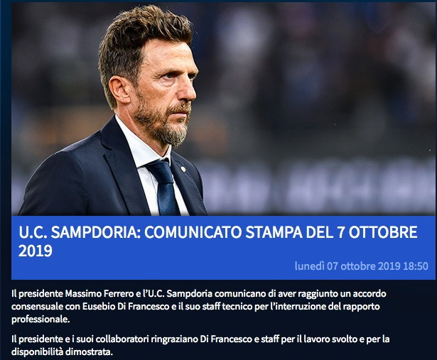Select the word 'professionale.' ending the first paragraph
Image resolution: width=437 pixels, height=360 pixels.
pyautogui.click(x=41, y=320)
